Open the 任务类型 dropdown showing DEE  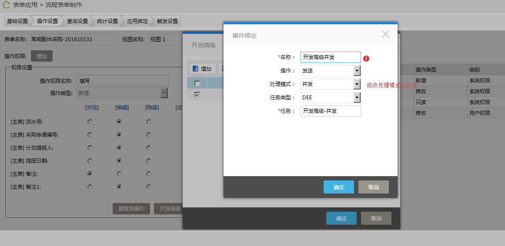coord(357,98)
